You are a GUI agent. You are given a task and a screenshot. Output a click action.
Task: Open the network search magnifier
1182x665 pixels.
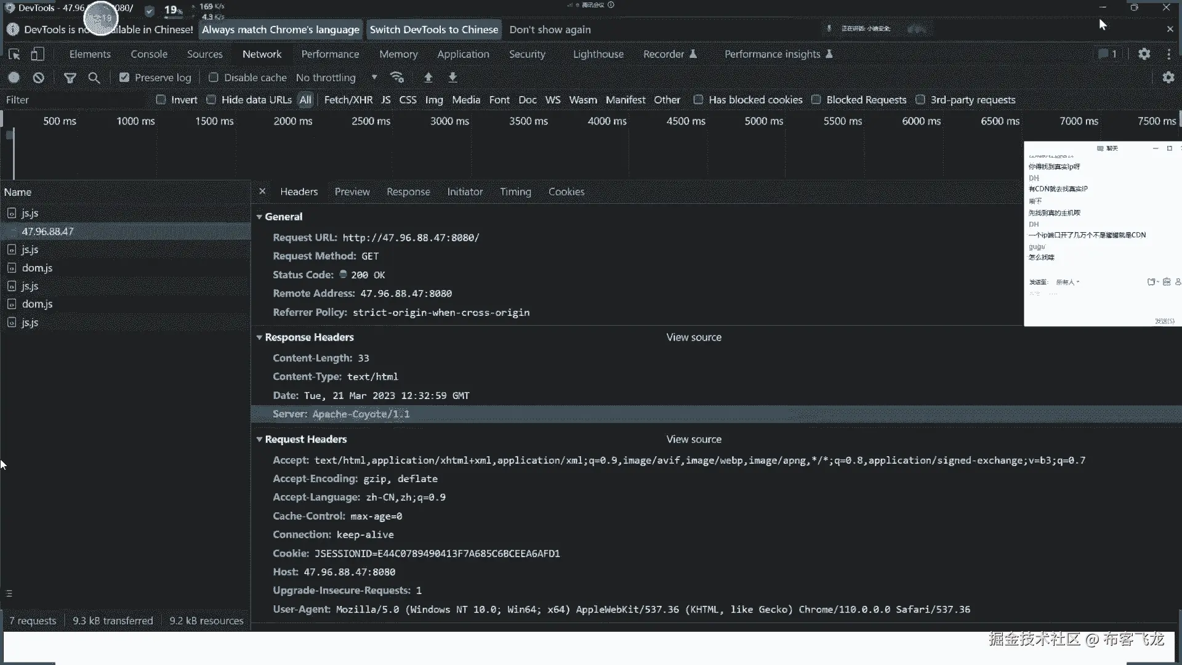tap(94, 78)
